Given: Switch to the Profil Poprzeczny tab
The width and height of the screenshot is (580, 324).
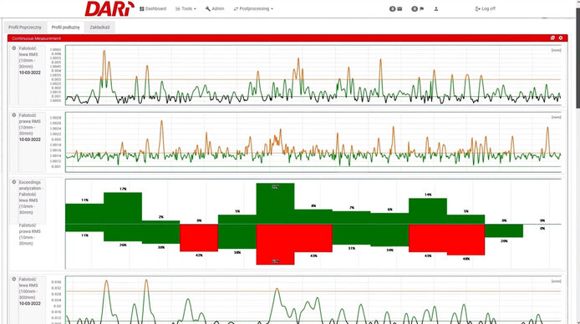Looking at the screenshot, I should [x=25, y=28].
